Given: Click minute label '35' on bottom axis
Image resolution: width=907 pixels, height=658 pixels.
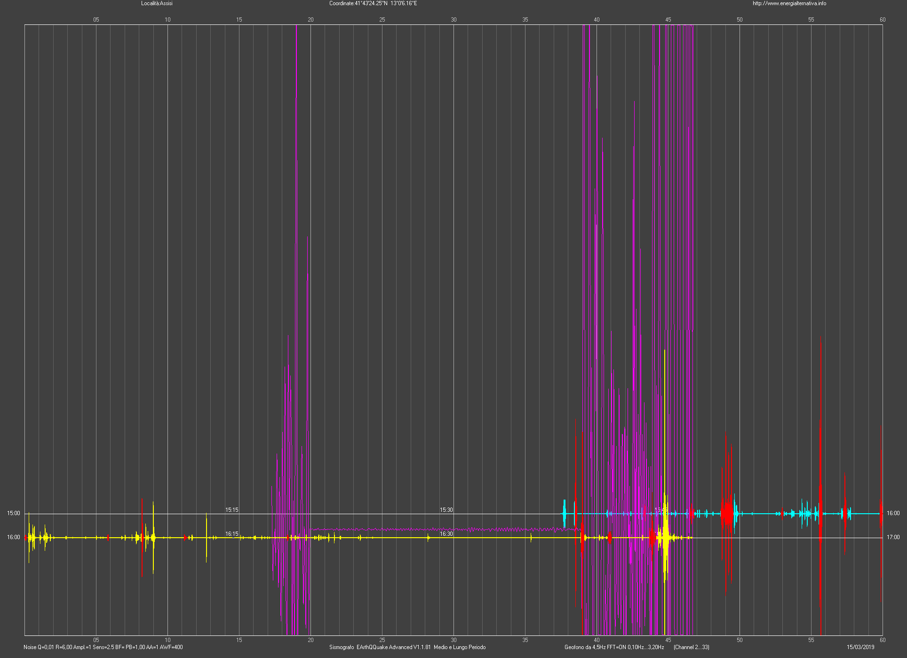Looking at the screenshot, I should click(x=525, y=640).
